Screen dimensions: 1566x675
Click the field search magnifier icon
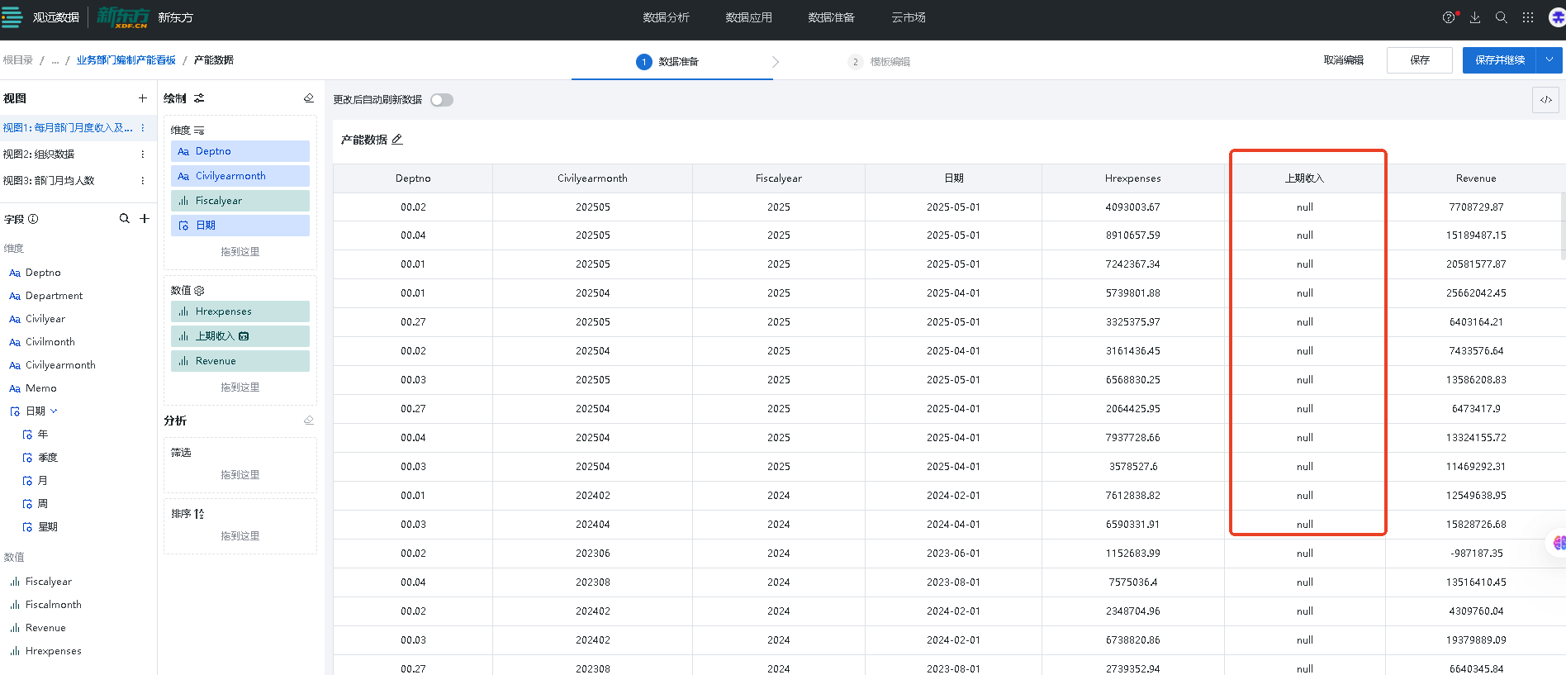(124, 219)
